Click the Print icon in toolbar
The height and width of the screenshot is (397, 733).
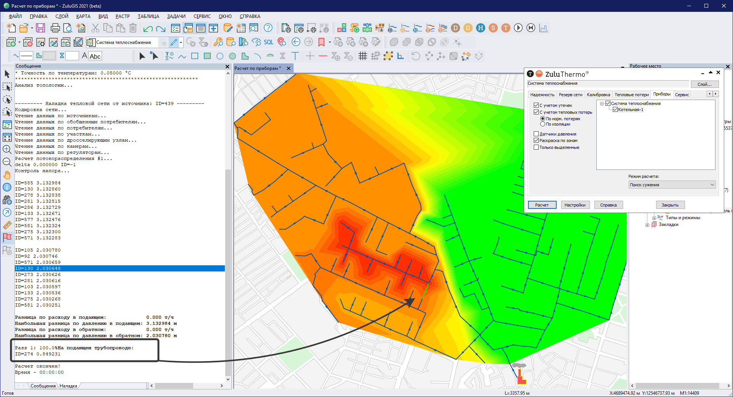(x=55, y=28)
